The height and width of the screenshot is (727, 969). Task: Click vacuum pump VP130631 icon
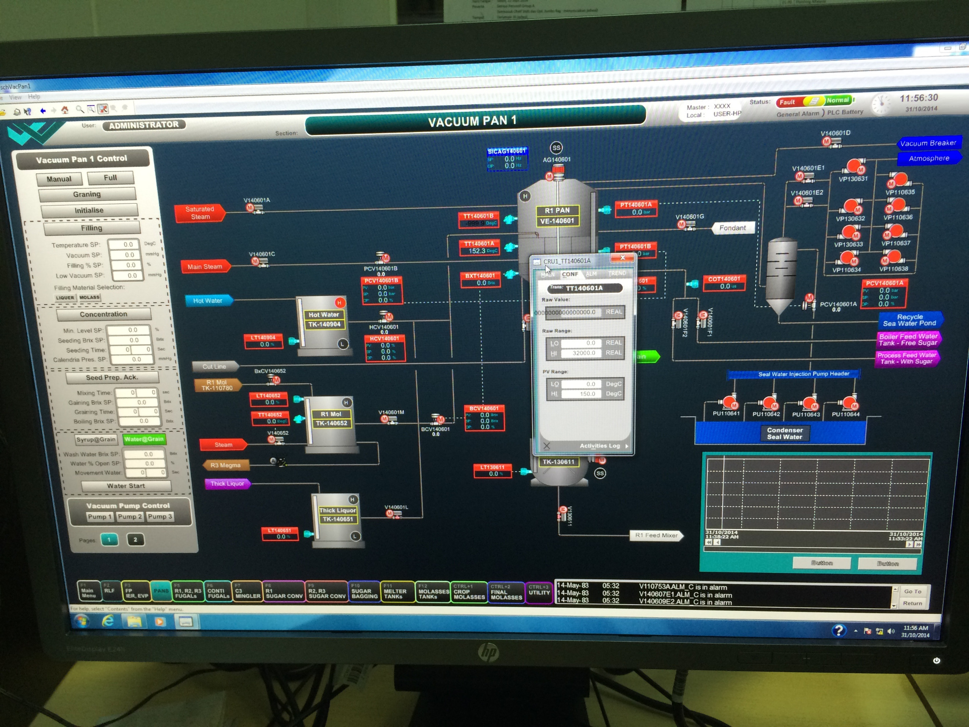(854, 167)
